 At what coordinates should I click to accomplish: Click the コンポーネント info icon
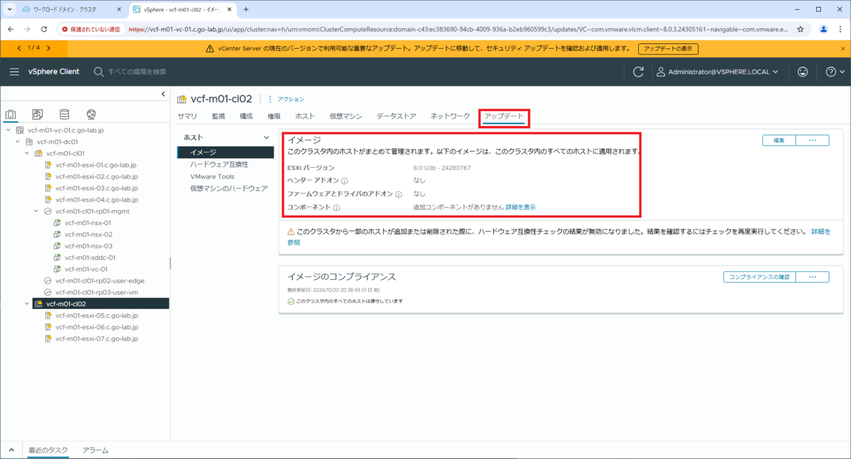[x=336, y=208]
